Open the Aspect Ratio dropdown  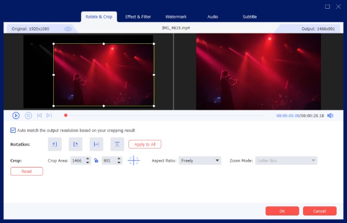200,161
